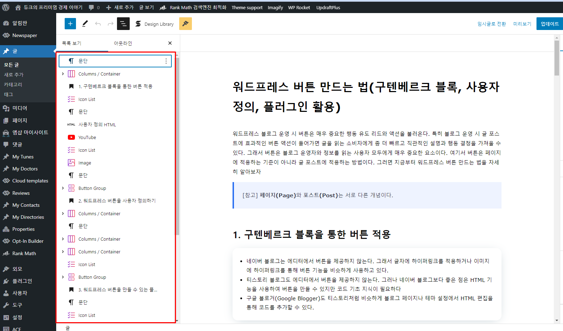
Task: Select '모든 글' in the sidebar submenu
Action: coord(11,65)
